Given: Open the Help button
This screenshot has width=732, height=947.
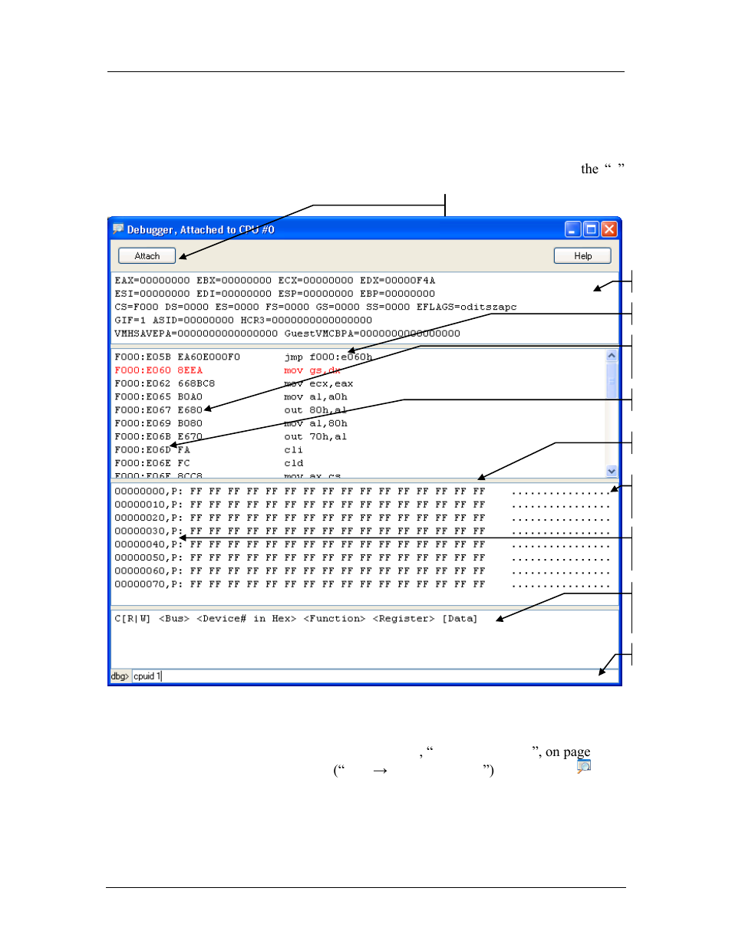Looking at the screenshot, I should pos(582,256).
